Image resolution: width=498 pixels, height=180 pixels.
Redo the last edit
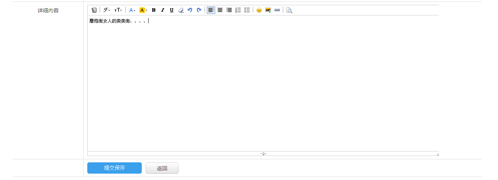[x=199, y=10]
